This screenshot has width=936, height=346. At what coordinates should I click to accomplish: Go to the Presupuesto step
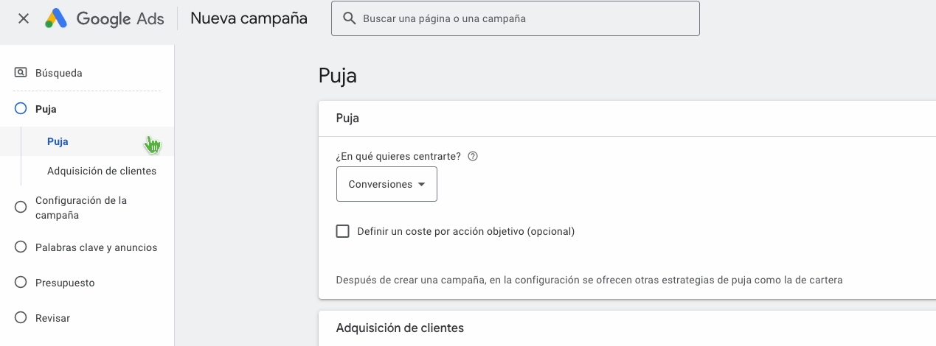[65, 283]
